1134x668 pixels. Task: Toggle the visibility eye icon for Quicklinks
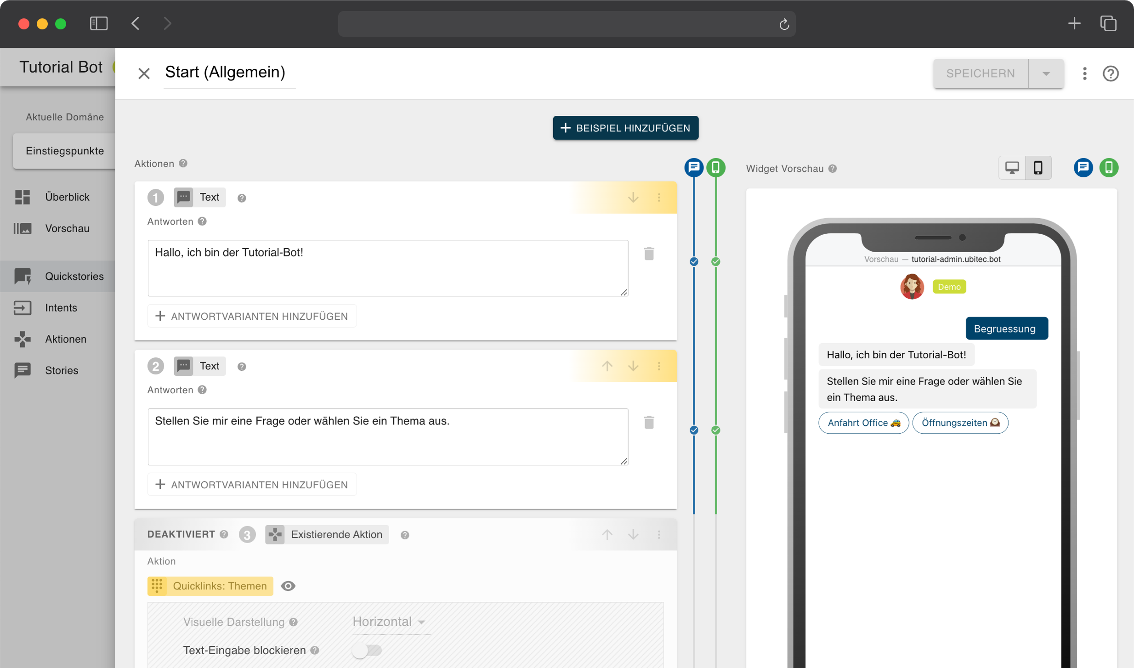[288, 585]
